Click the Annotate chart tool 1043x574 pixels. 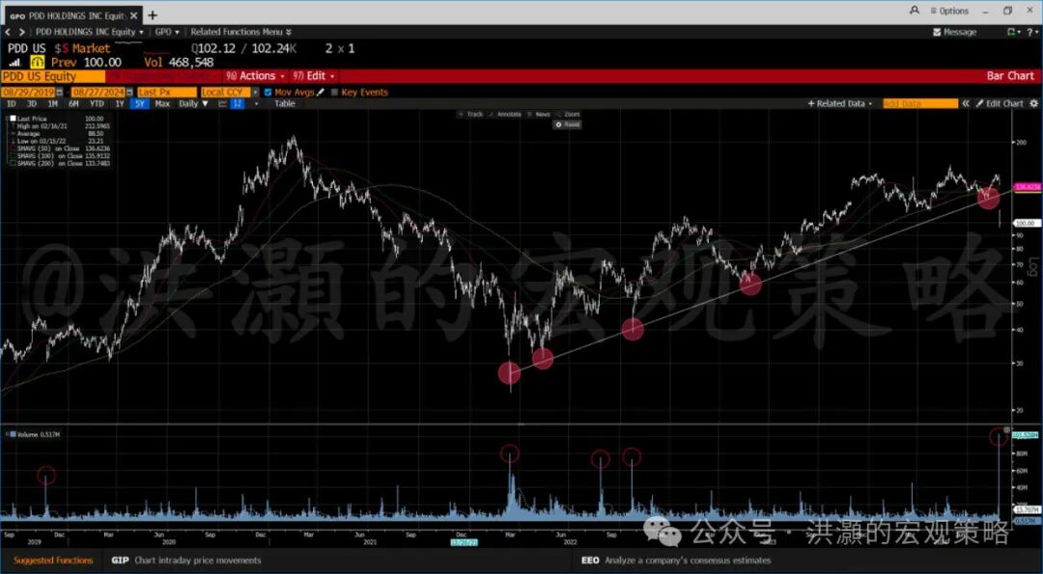pos(505,114)
